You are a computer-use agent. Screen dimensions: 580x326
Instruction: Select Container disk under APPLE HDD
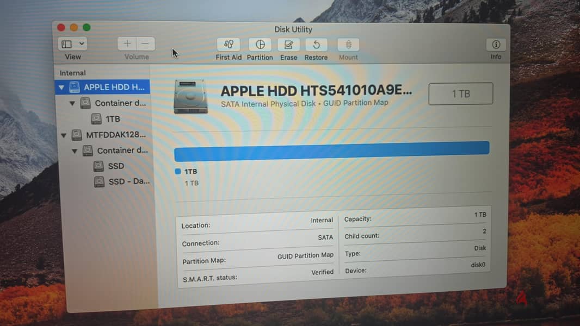tap(113, 103)
